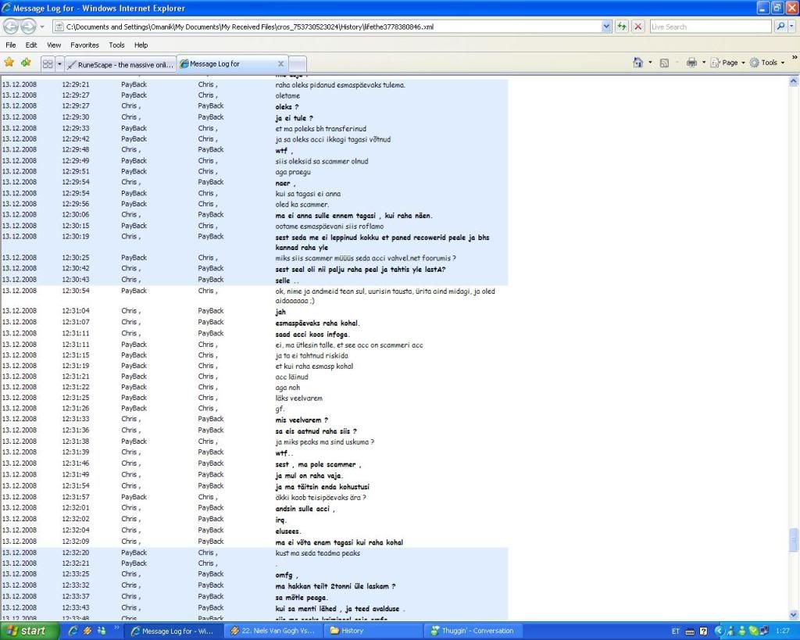Click the Refresh page icon
The height and width of the screenshot is (640, 800).
point(622,27)
